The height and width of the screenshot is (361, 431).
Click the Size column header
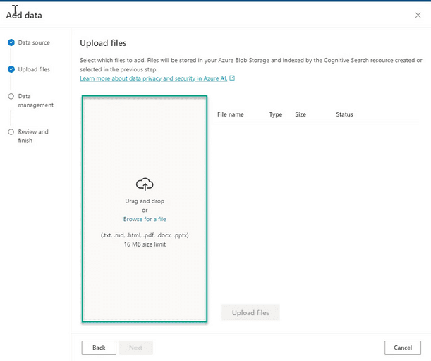[301, 114]
